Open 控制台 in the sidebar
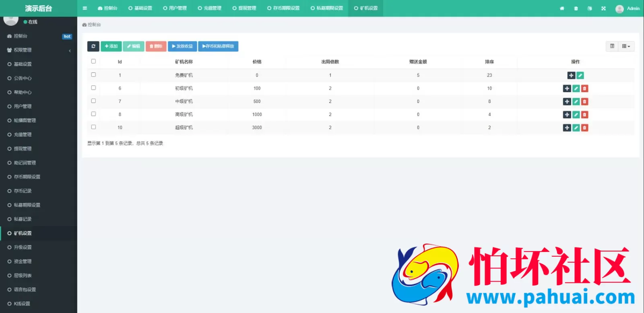The image size is (644, 313). [39, 36]
